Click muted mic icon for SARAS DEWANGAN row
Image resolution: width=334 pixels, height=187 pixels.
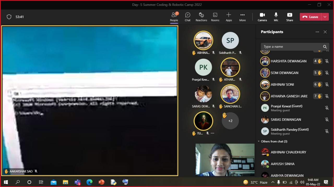(x=327, y=120)
